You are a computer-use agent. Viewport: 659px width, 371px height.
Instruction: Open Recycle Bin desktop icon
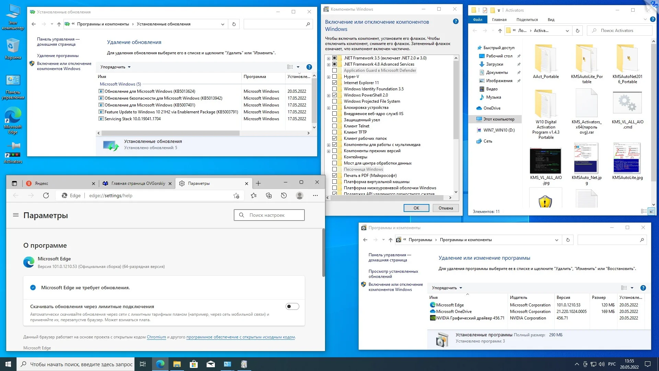click(x=13, y=49)
